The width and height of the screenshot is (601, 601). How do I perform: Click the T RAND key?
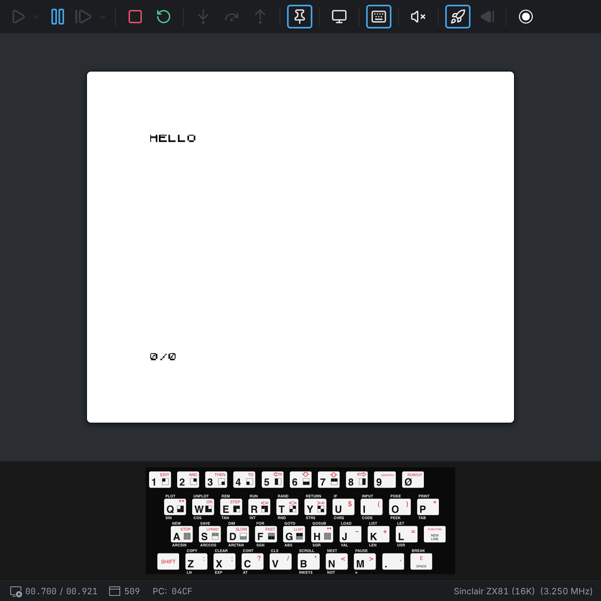coord(287,507)
